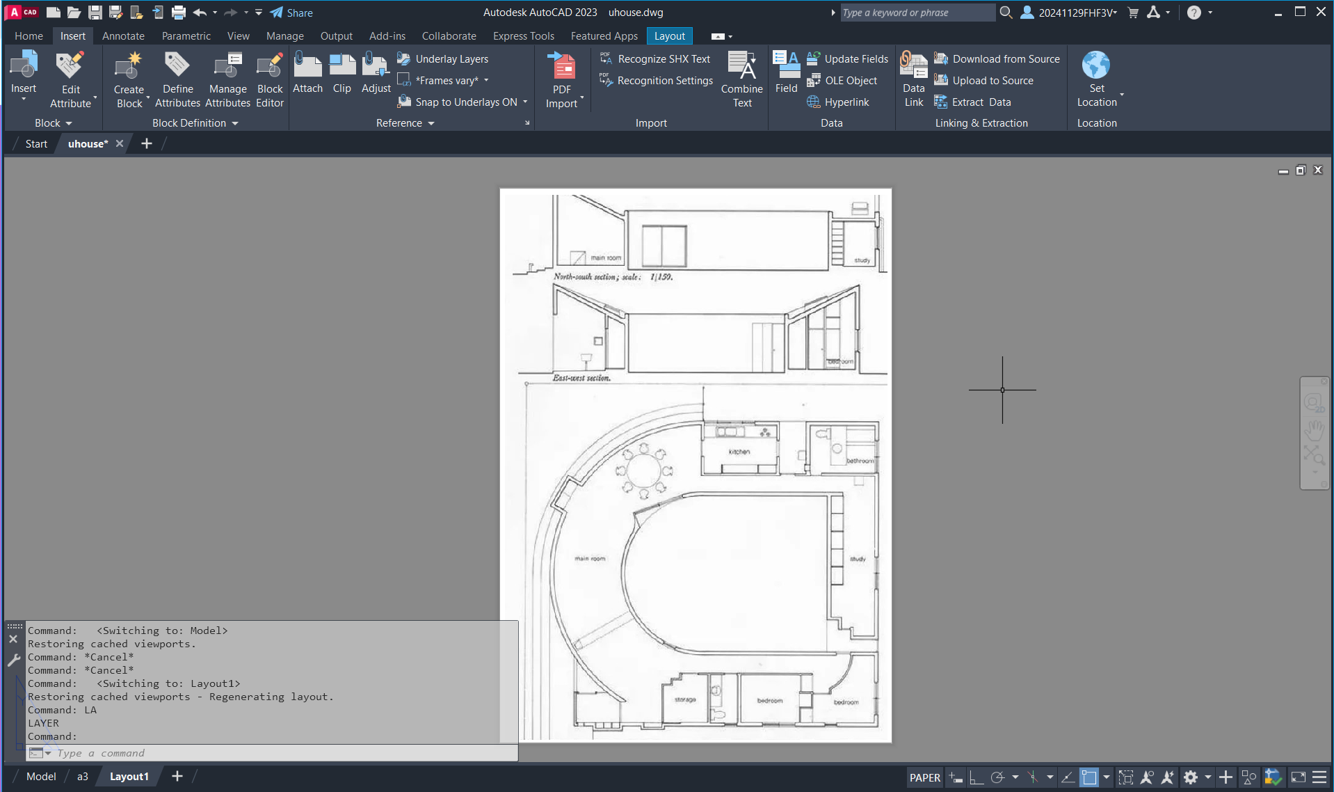Viewport: 1334px width, 792px height.
Task: Open the Edit Attribute tool
Action: click(x=70, y=79)
